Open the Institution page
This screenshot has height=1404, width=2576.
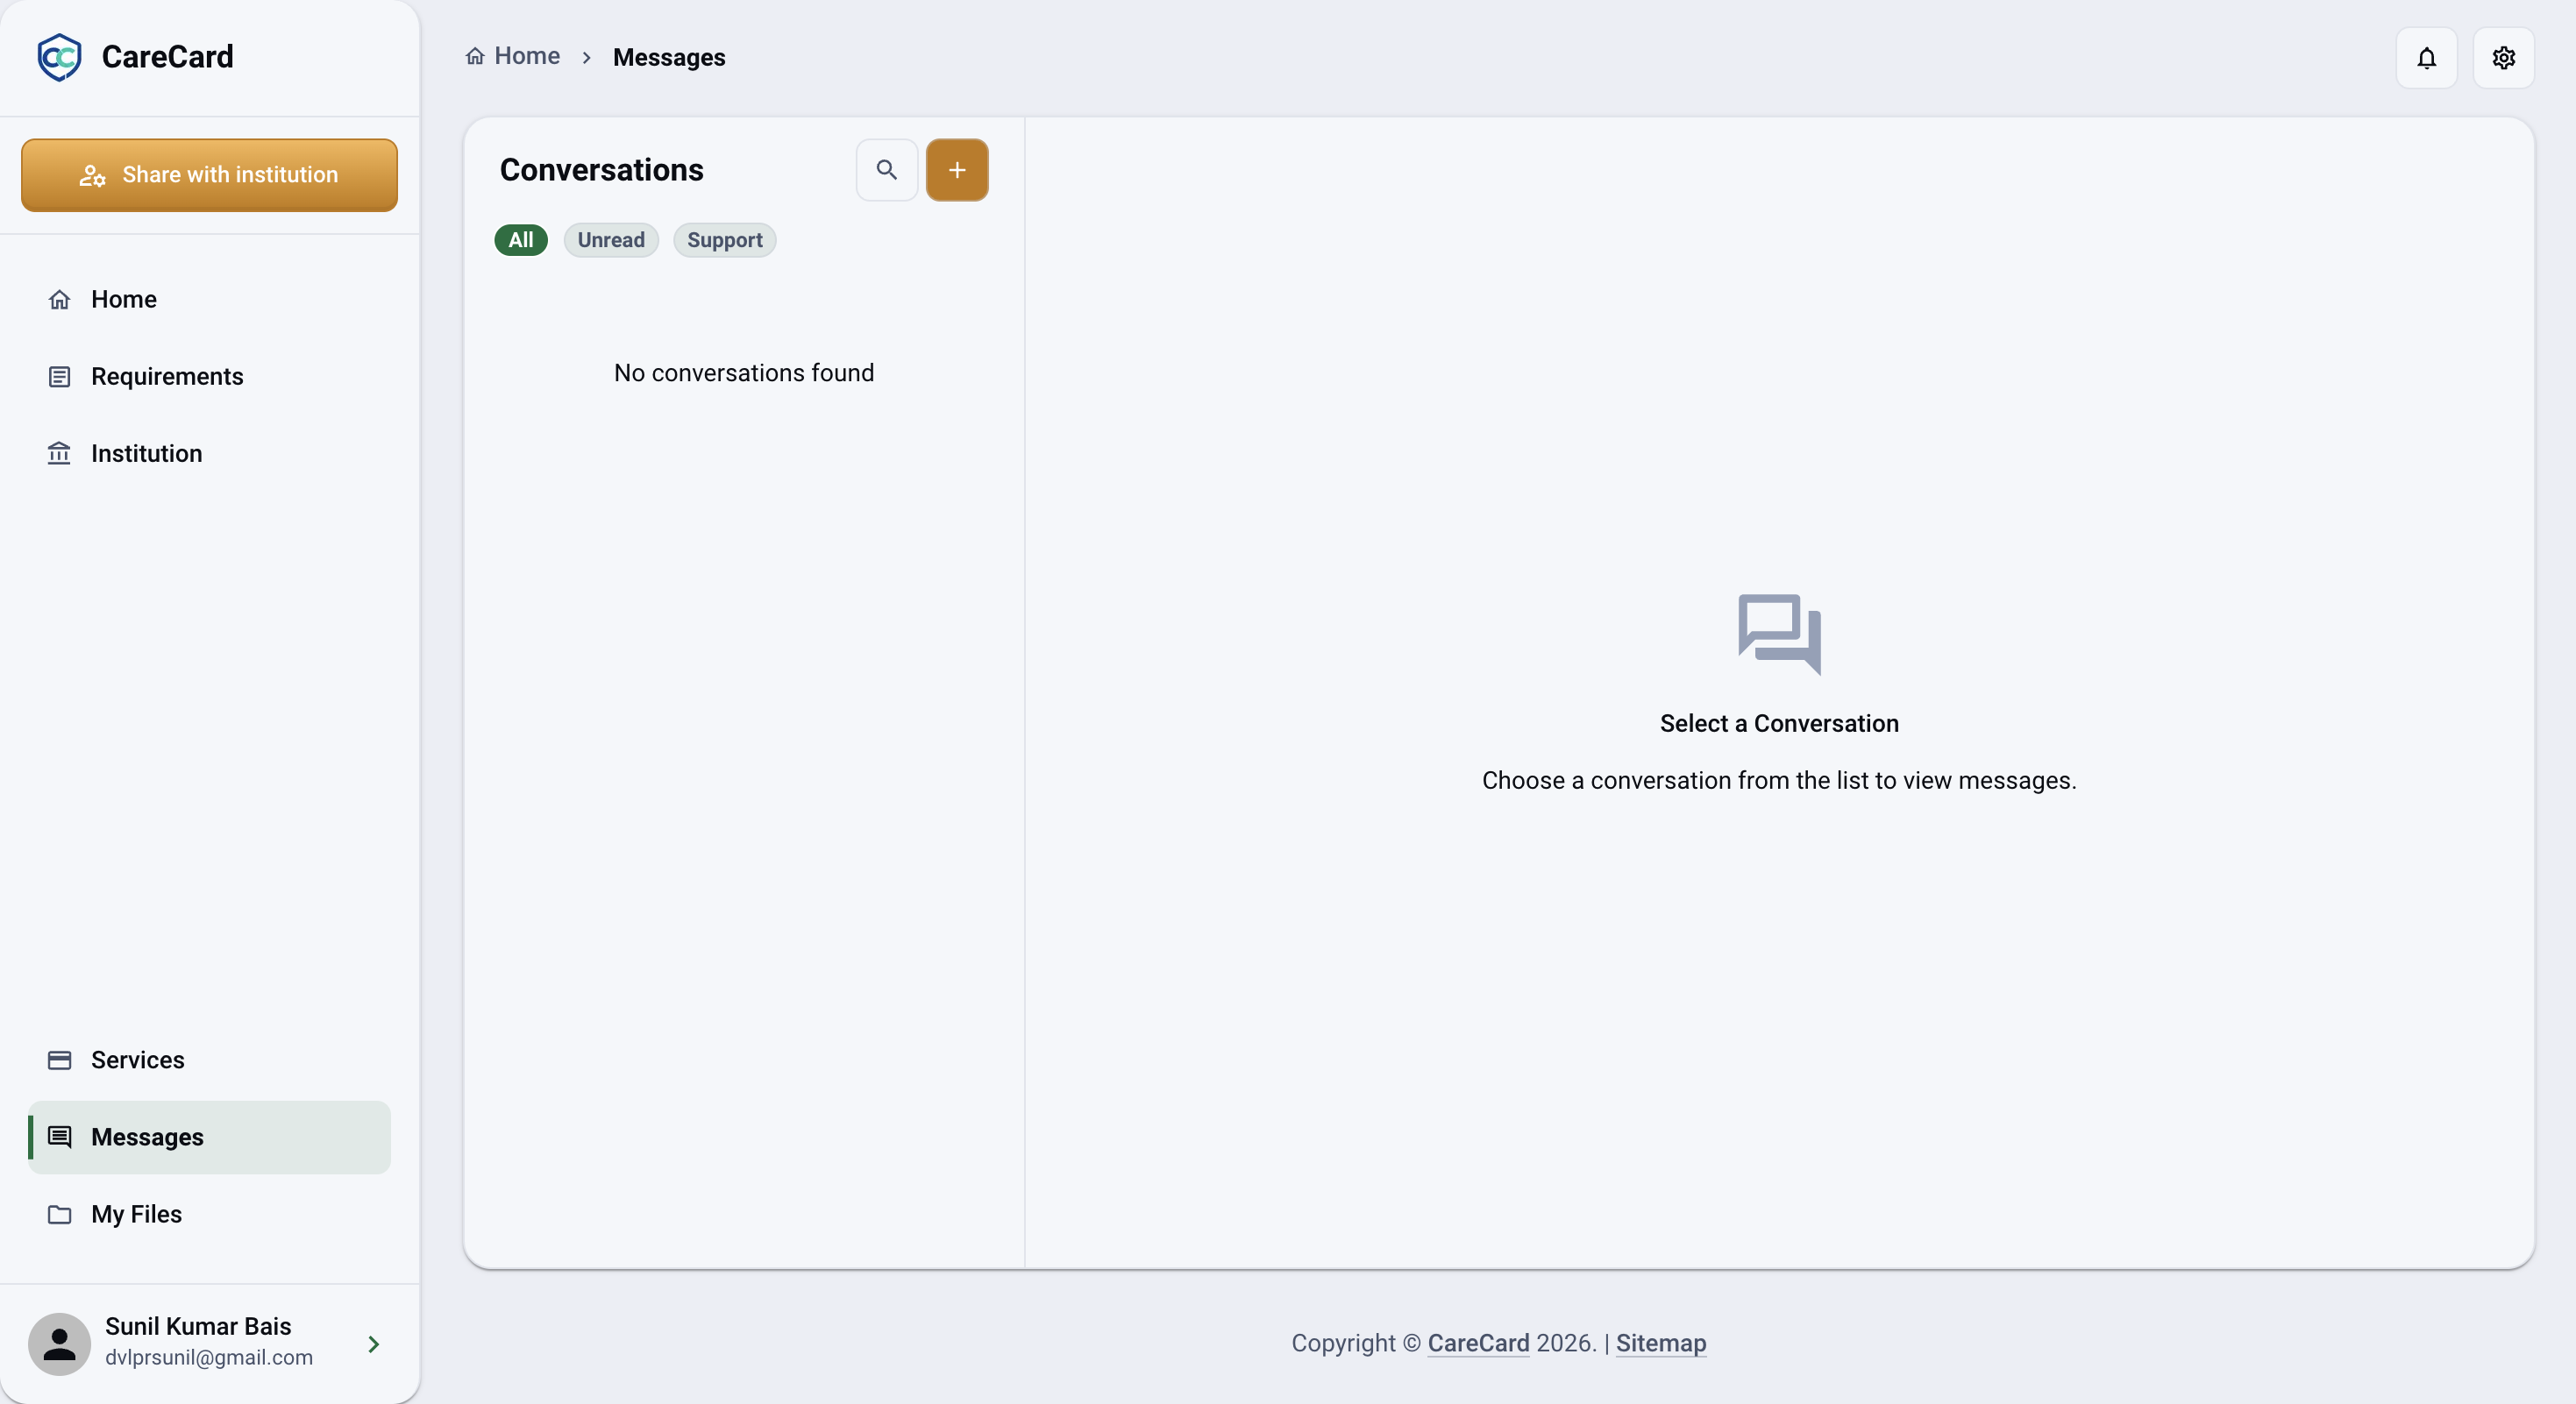(x=209, y=454)
